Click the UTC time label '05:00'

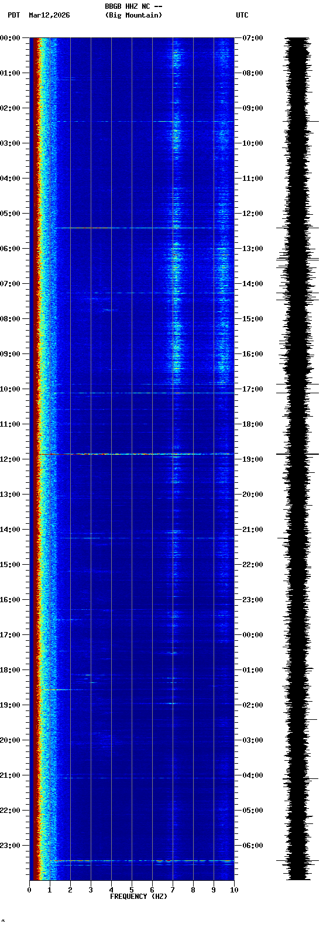[x=253, y=811]
